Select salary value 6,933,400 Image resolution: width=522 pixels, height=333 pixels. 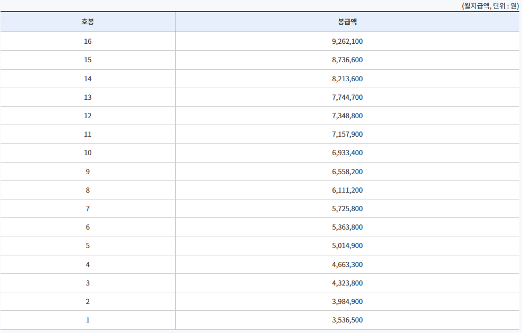point(347,153)
